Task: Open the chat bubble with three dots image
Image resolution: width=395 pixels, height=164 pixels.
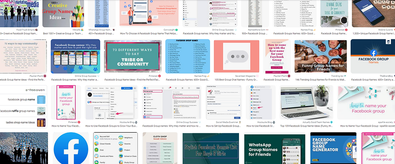Action: (x=237, y=57)
